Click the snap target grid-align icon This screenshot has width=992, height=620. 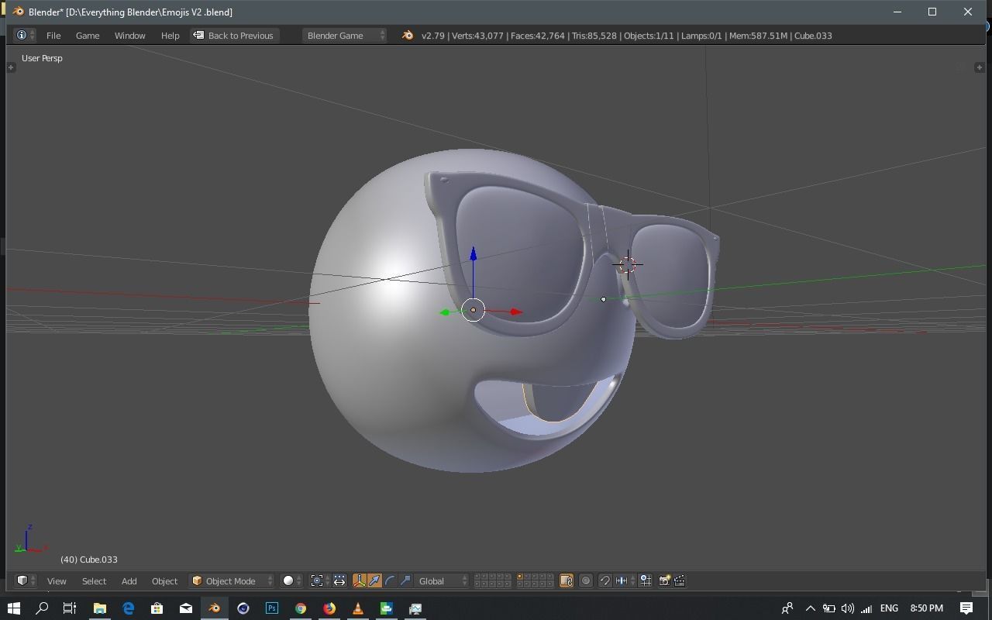[x=645, y=580]
